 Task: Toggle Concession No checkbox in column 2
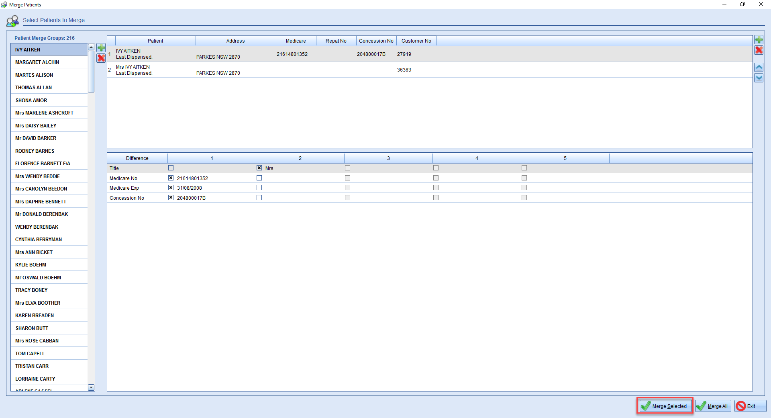pos(259,198)
